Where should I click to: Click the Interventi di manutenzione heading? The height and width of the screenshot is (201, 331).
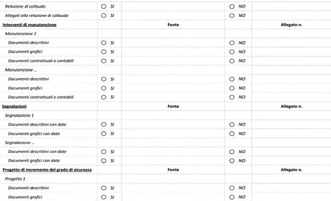[x=30, y=25]
